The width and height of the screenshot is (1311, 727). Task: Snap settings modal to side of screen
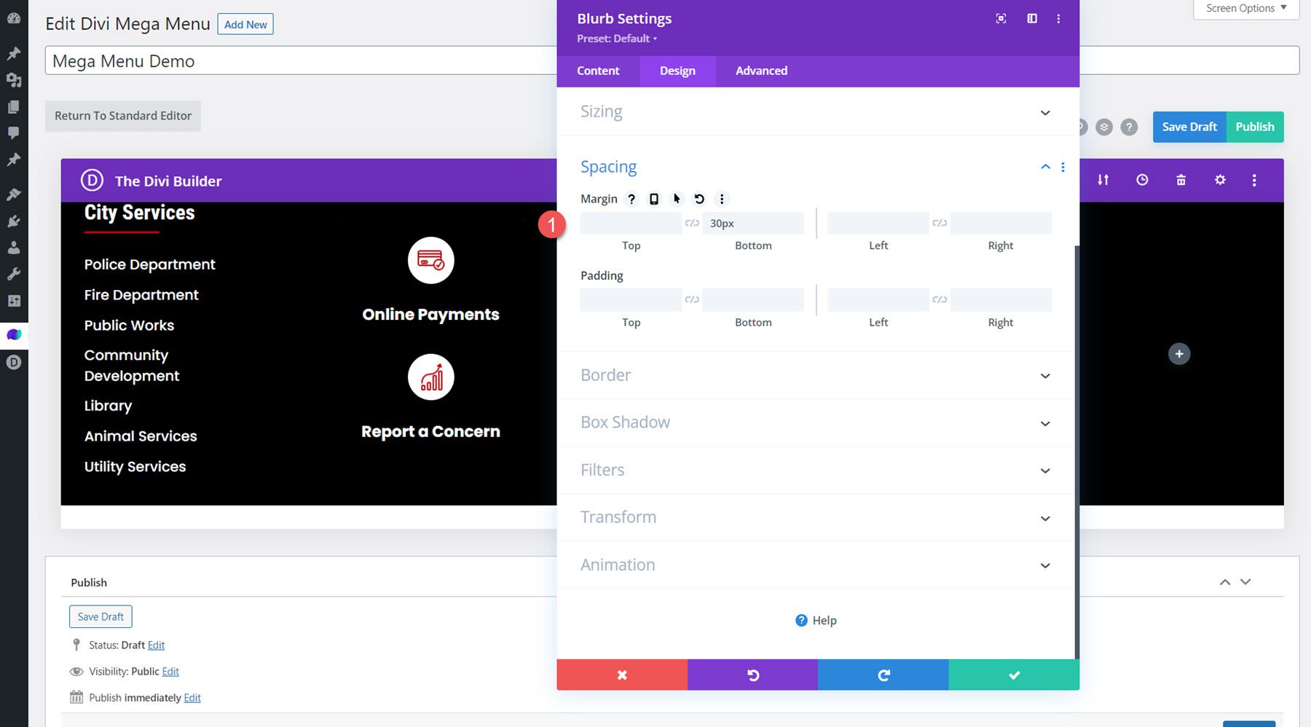pos(1032,18)
